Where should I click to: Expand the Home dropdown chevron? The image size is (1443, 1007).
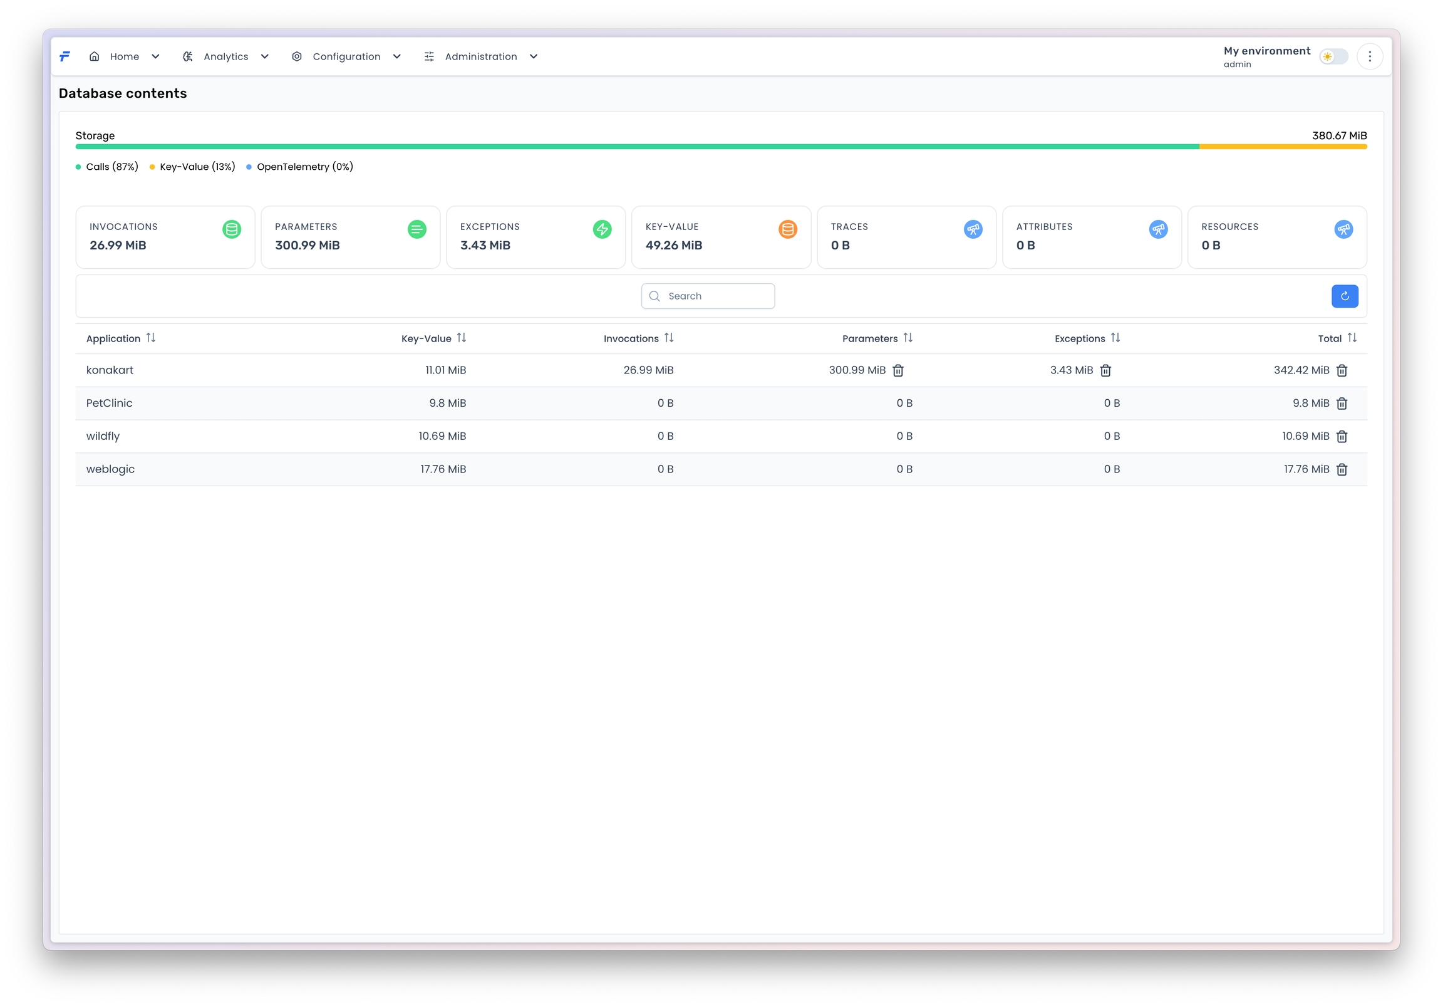tap(155, 56)
